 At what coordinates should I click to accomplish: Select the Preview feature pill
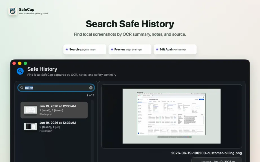click(x=130, y=49)
